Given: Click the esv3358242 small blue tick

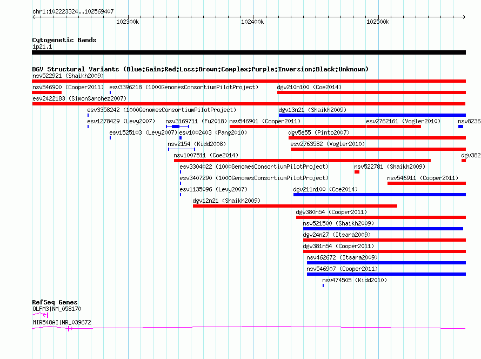Looking at the screenshot, I should (88, 115).
